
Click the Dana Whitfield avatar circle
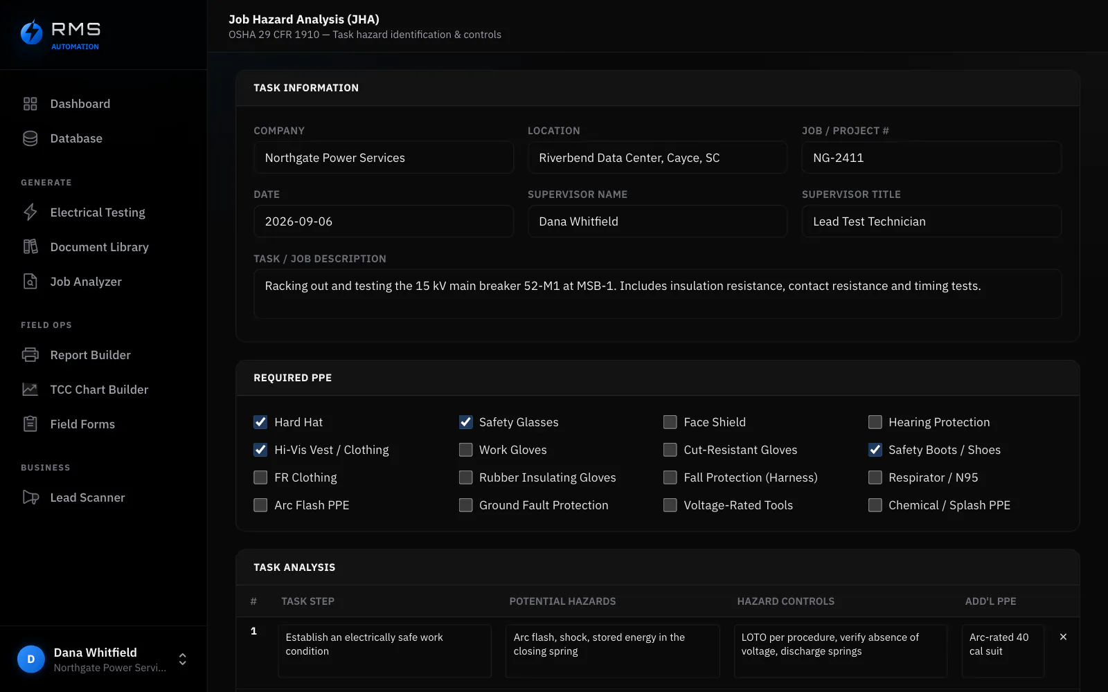(31, 659)
